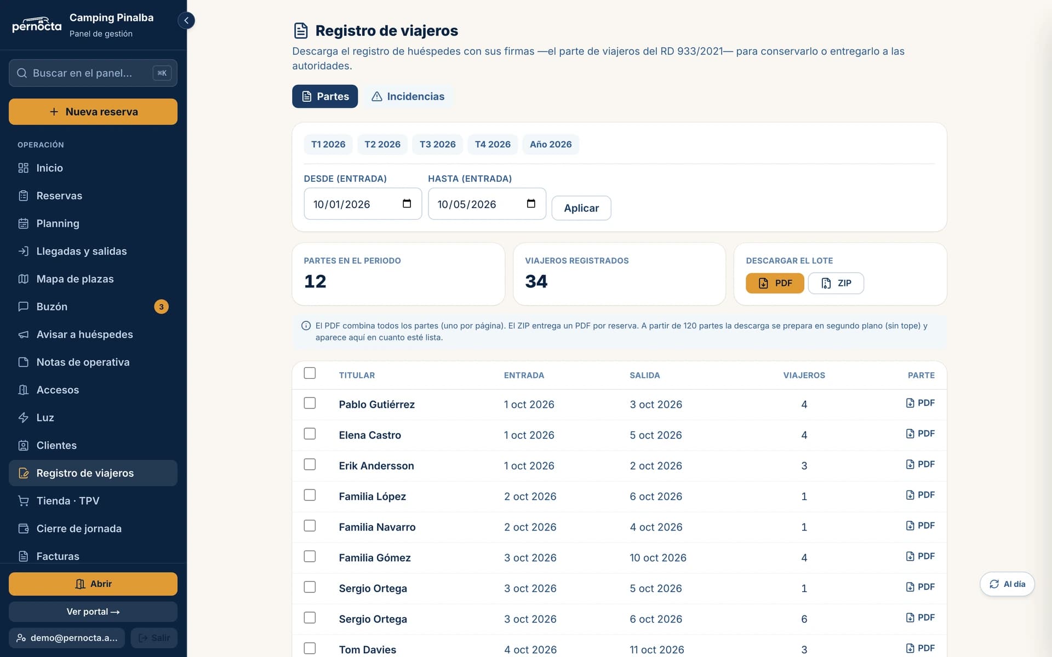1052x657 pixels.
Task: Check the Erik Andersson row checkbox
Action: click(310, 464)
